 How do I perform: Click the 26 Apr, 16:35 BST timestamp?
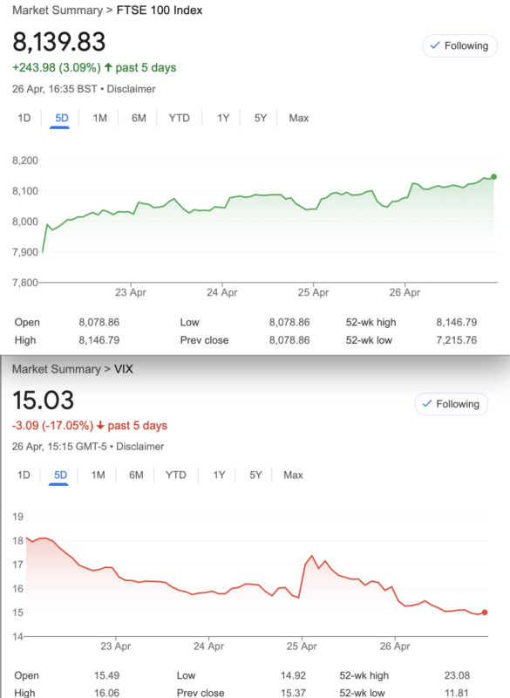point(54,89)
